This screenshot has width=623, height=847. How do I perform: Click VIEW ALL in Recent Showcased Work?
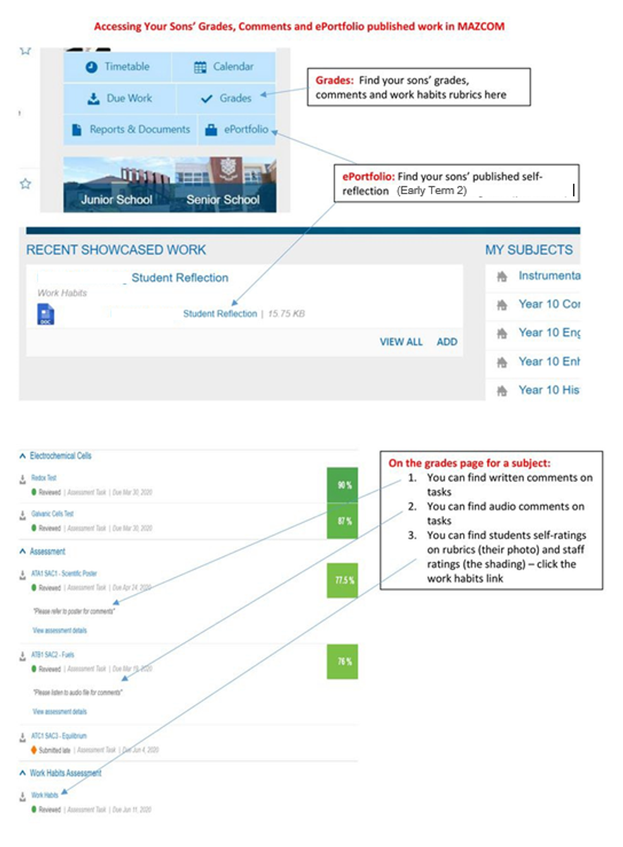(x=401, y=342)
